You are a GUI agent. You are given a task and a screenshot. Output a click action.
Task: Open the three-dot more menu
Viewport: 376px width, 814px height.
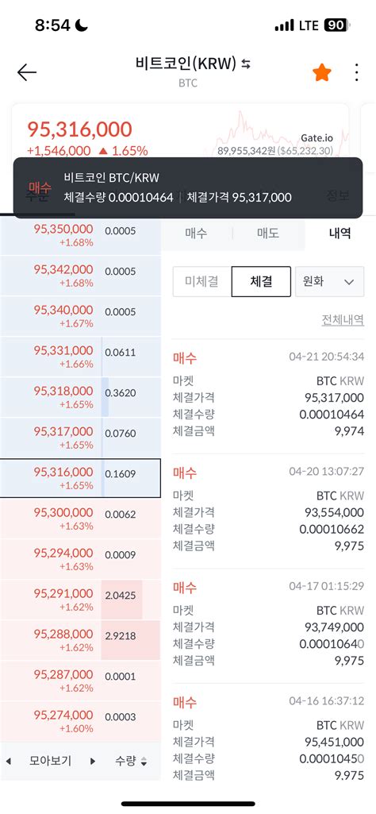coord(356,73)
